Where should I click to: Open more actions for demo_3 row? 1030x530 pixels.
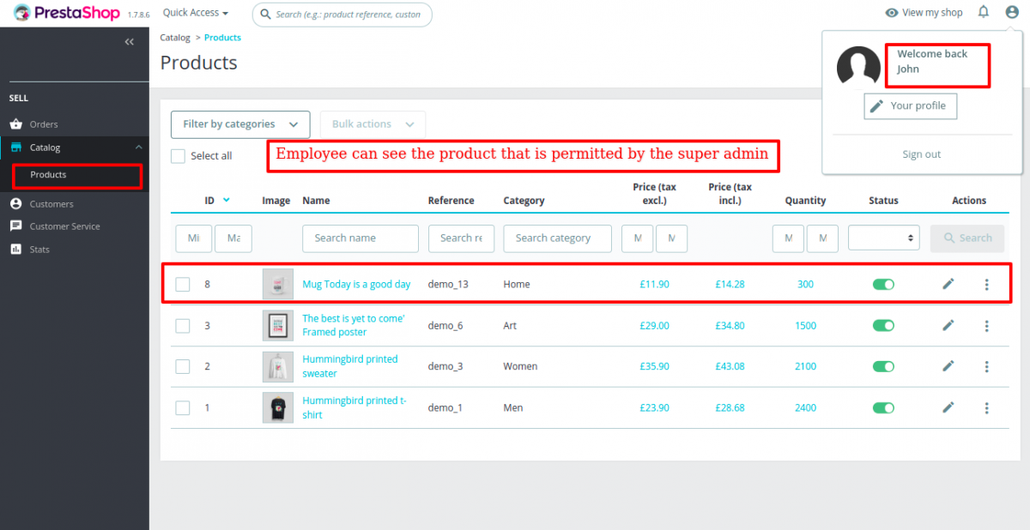click(987, 366)
